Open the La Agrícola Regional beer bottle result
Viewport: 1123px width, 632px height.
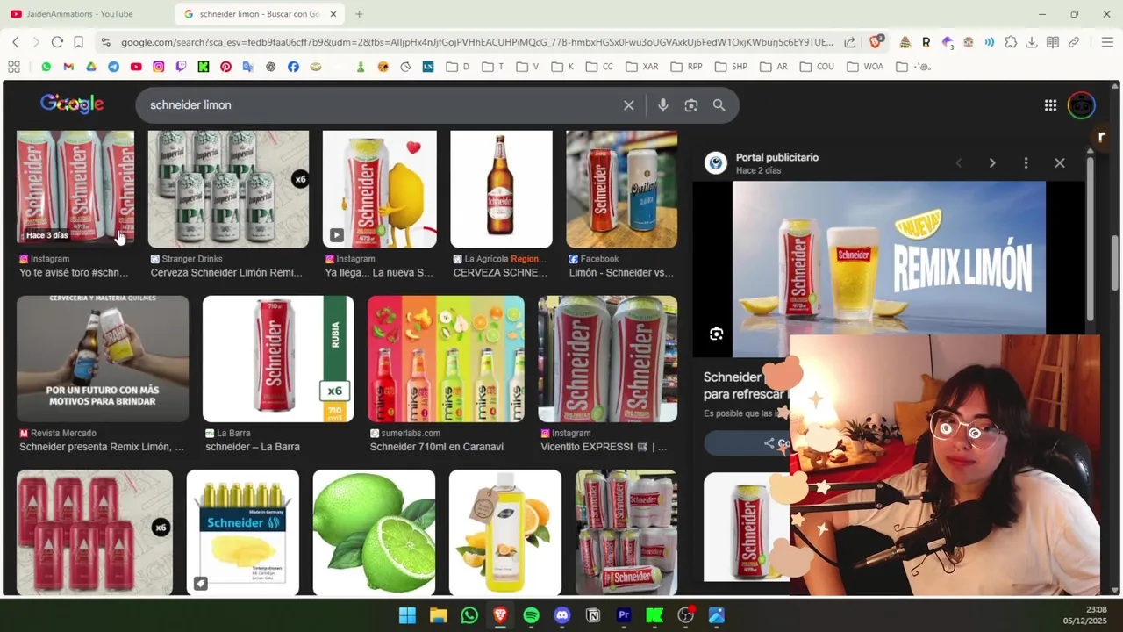coord(501,190)
